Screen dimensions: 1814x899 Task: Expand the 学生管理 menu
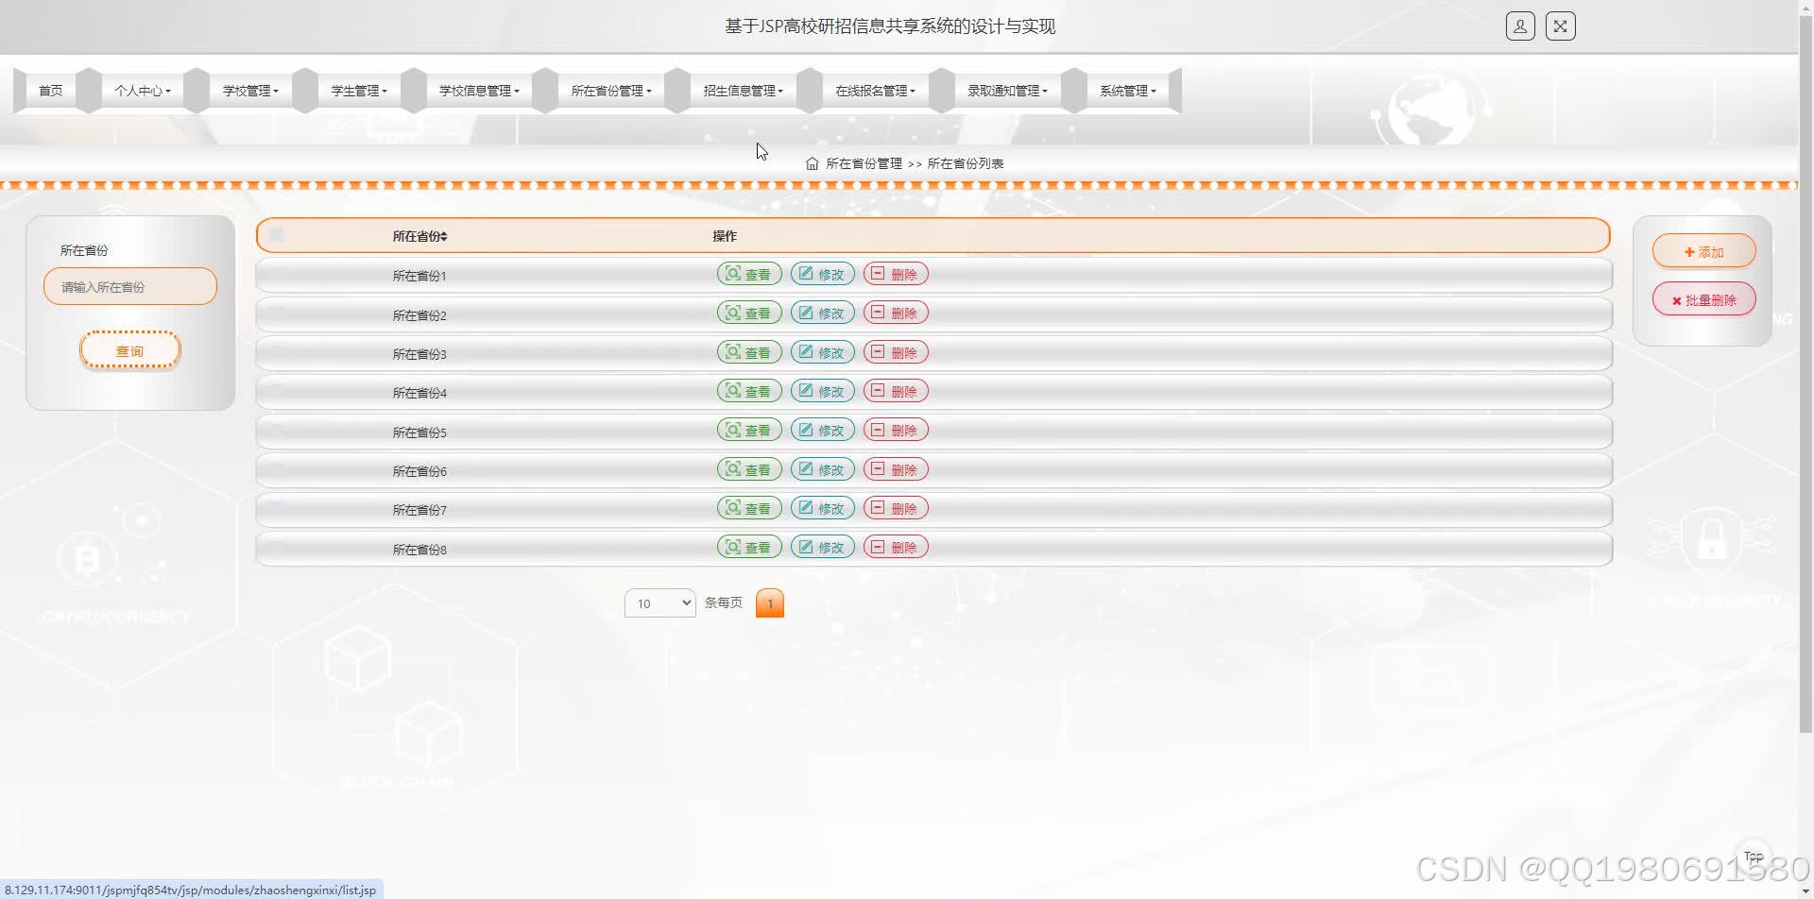359,91
